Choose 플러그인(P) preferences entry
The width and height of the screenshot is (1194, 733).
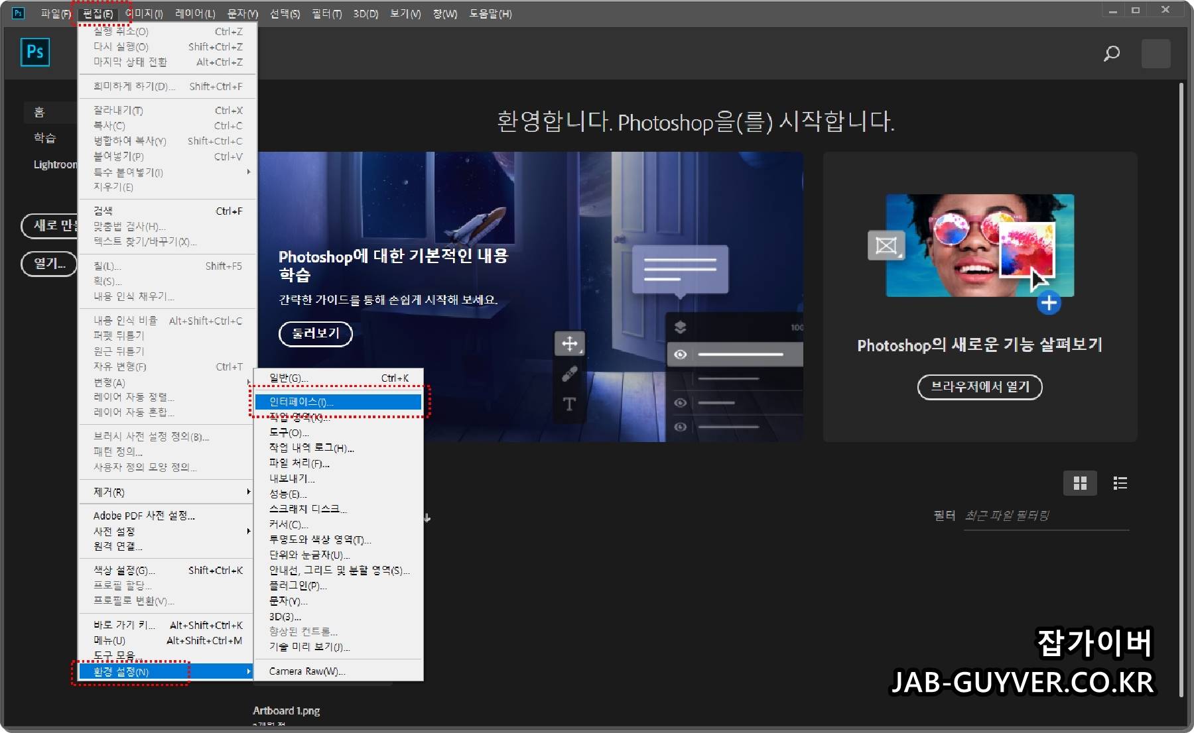tap(338, 586)
